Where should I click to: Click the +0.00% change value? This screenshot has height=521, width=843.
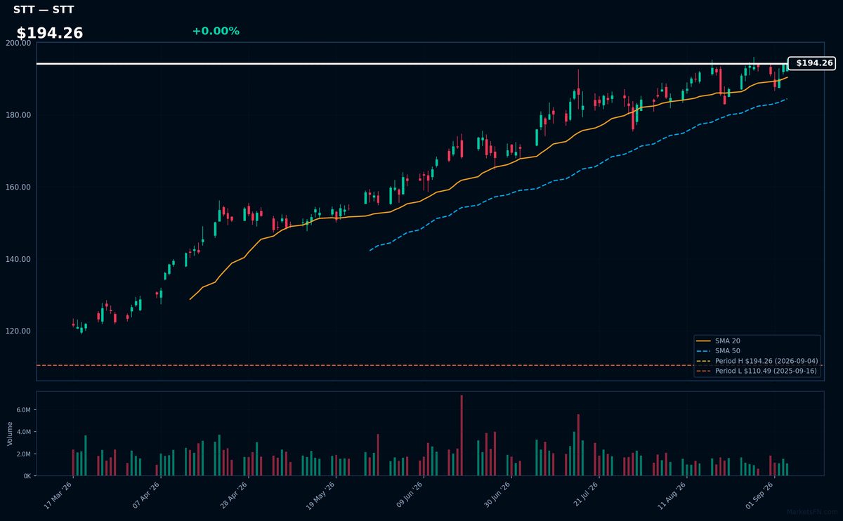pos(216,31)
